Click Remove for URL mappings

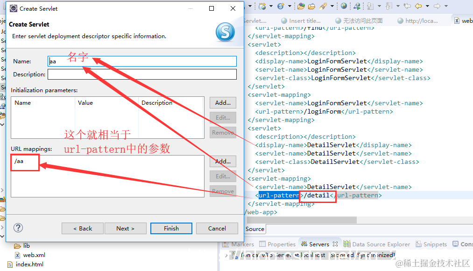pyautogui.click(x=223, y=191)
